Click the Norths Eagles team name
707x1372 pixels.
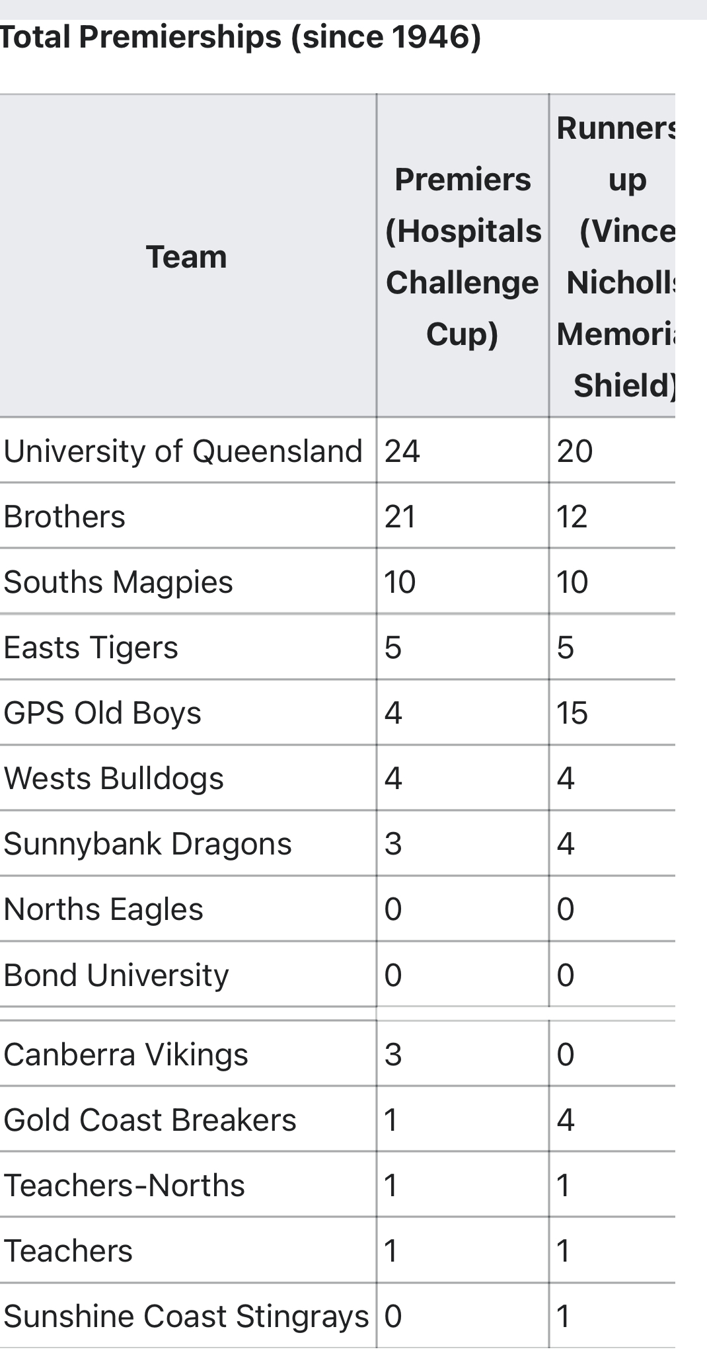(103, 909)
